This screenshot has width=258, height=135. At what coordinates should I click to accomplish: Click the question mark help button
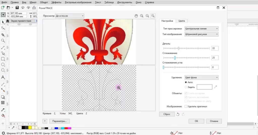(x=45, y=121)
